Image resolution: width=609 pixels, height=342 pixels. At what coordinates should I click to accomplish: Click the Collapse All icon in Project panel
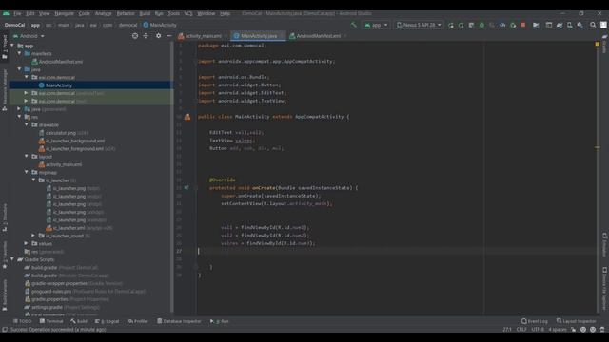(146, 36)
